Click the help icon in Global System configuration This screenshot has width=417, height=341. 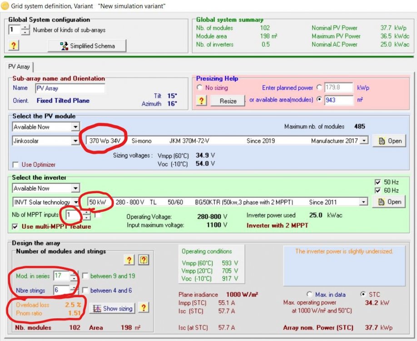[14, 45]
